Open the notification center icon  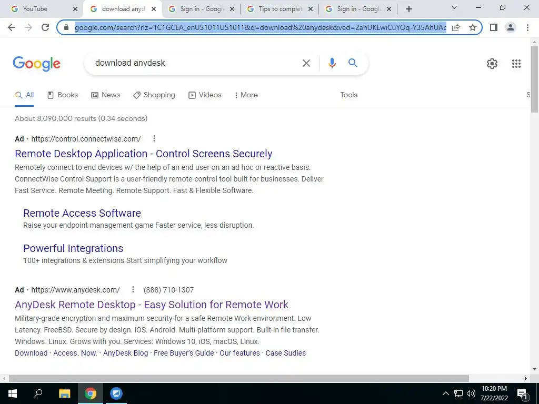point(522,394)
